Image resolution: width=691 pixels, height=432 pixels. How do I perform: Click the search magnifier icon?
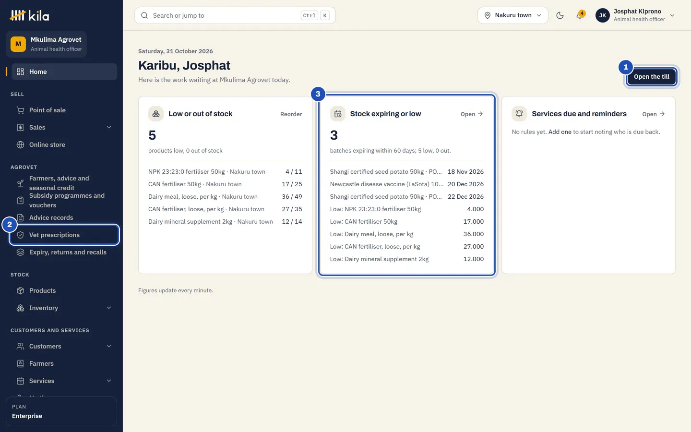tap(144, 15)
